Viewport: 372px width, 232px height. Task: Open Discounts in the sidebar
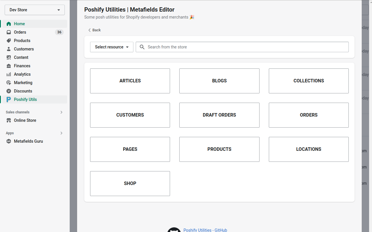point(34,91)
